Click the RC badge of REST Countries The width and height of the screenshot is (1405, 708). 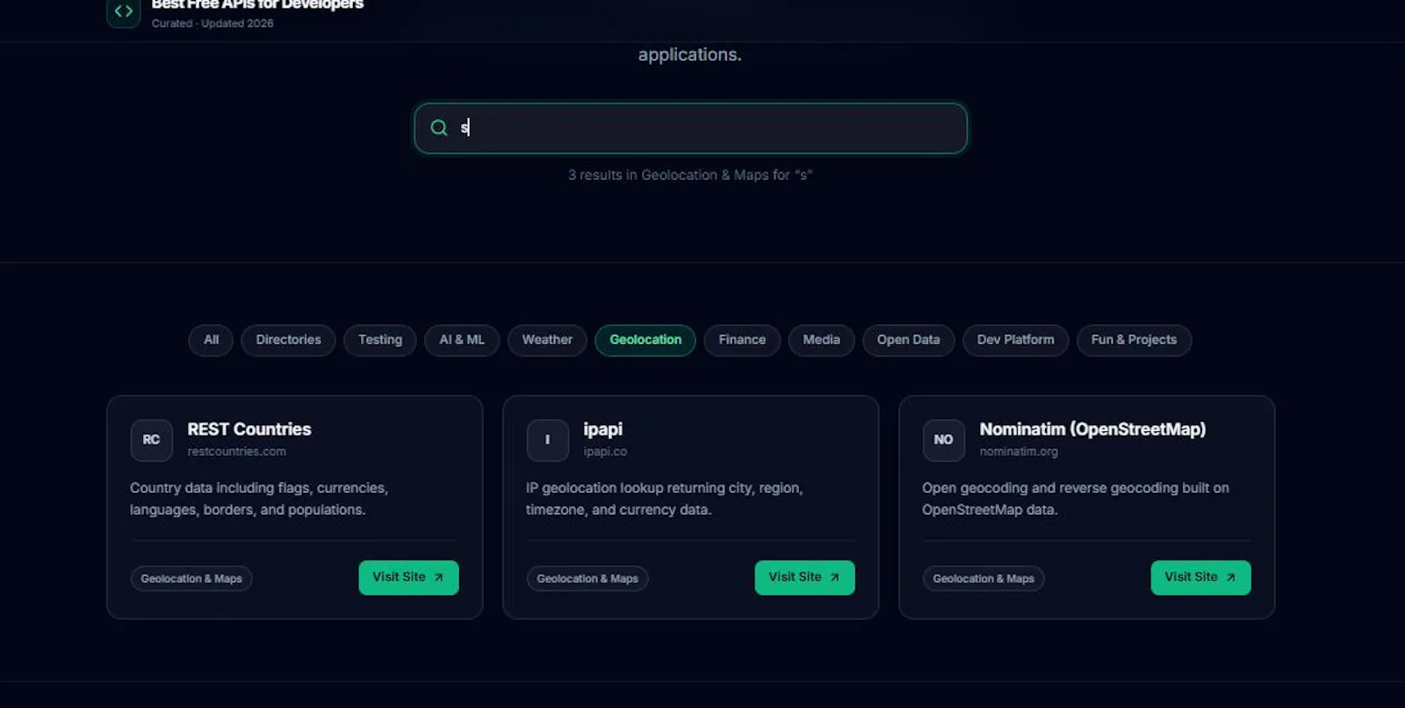(x=152, y=440)
